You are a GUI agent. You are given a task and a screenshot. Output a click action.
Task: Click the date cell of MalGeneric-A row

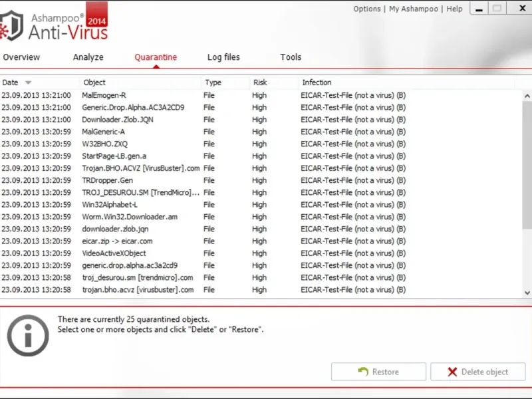point(37,132)
